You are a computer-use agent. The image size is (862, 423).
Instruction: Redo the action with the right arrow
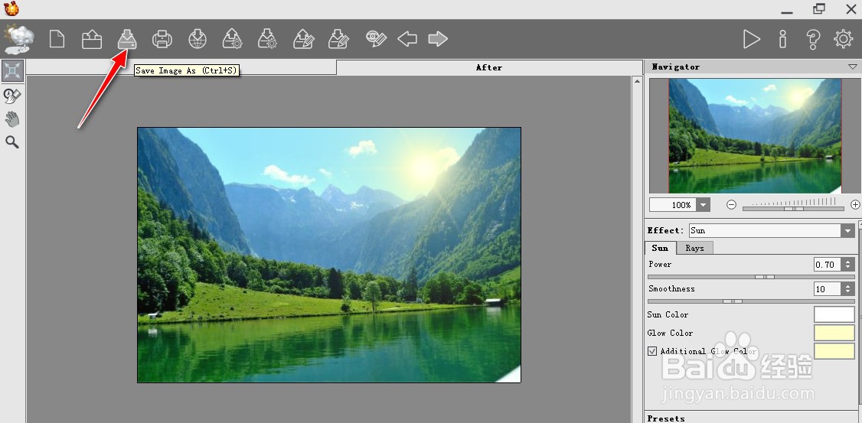coord(438,39)
